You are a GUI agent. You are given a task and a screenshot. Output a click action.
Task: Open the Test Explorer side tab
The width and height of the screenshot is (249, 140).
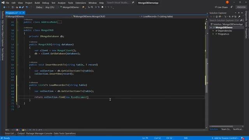[x=3, y=54]
